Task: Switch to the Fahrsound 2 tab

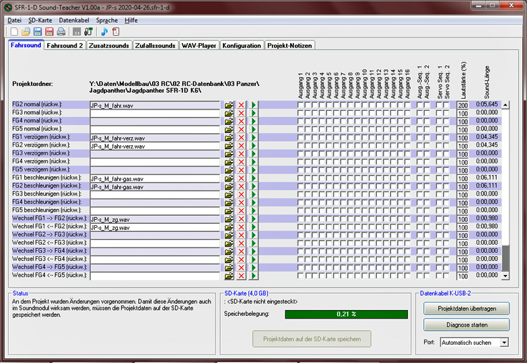Action: [65, 45]
